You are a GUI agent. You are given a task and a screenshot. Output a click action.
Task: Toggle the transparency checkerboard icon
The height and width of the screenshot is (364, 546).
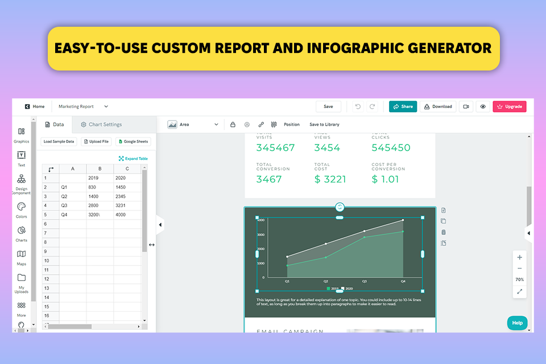click(x=274, y=125)
